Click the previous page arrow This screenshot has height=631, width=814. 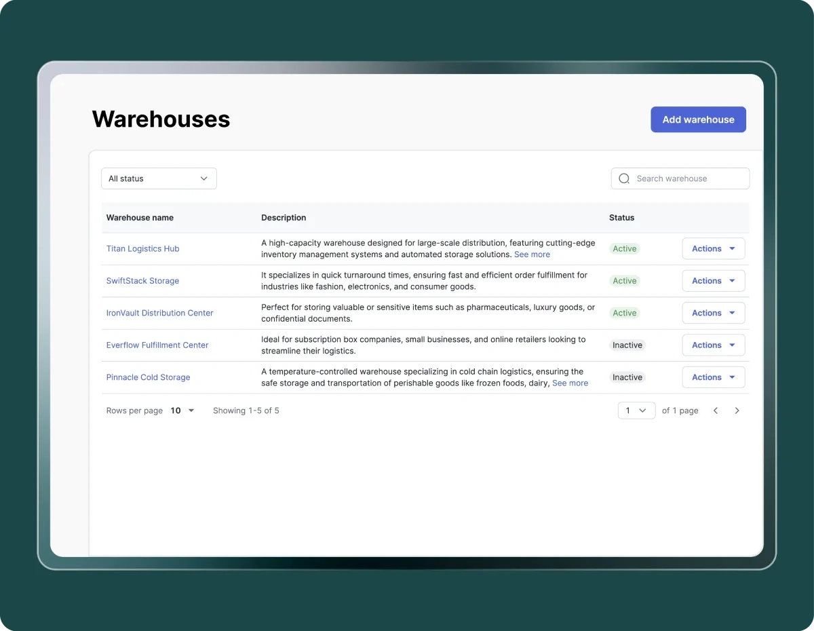pos(716,410)
